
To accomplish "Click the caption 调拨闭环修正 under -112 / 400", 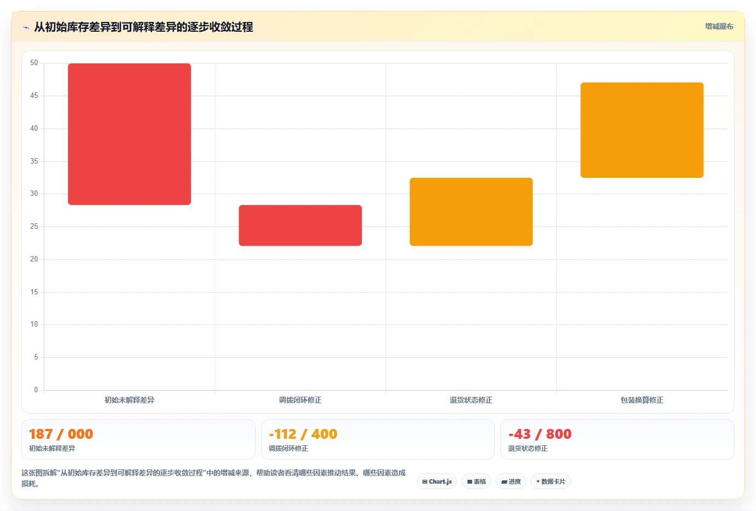I will [x=288, y=448].
